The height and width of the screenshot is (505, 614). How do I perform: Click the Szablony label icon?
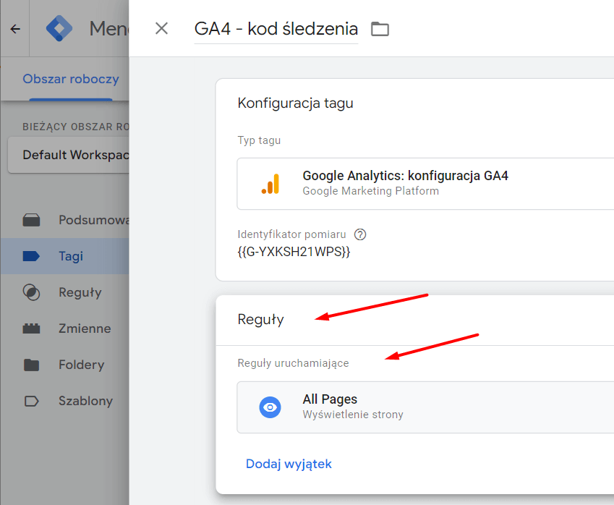point(31,401)
